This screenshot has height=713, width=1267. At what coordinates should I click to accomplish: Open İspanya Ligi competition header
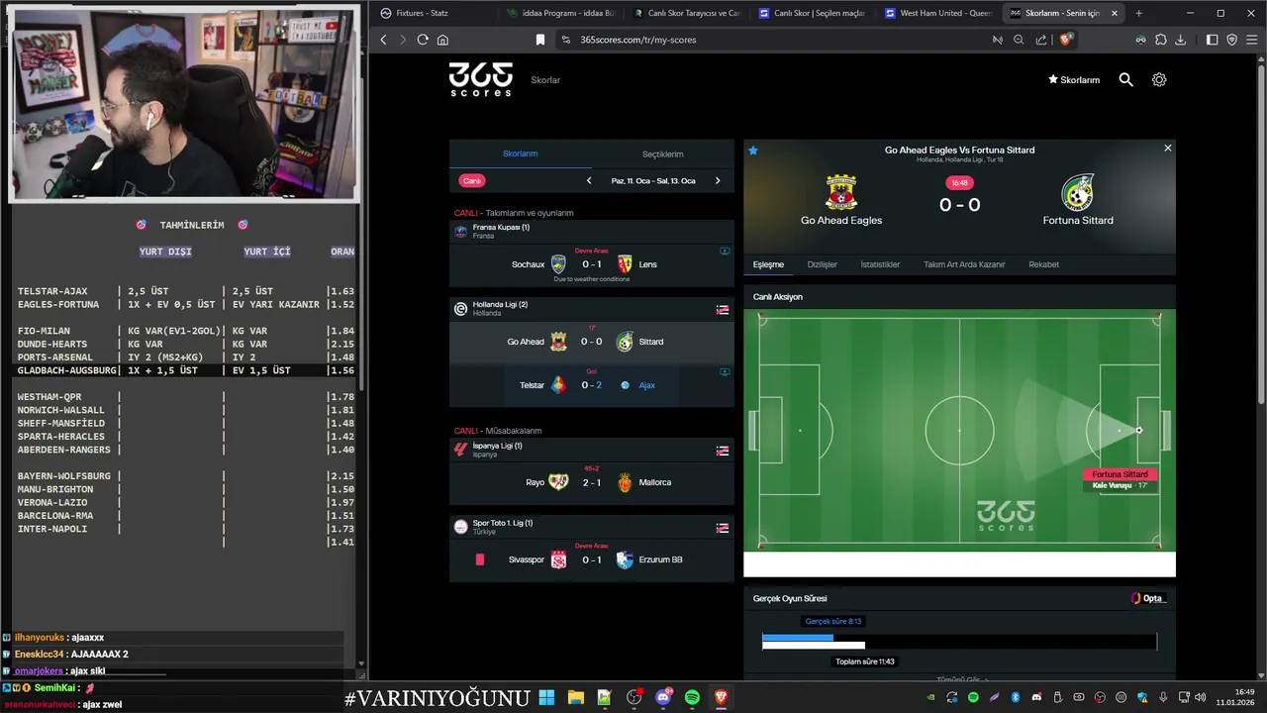[592, 450]
